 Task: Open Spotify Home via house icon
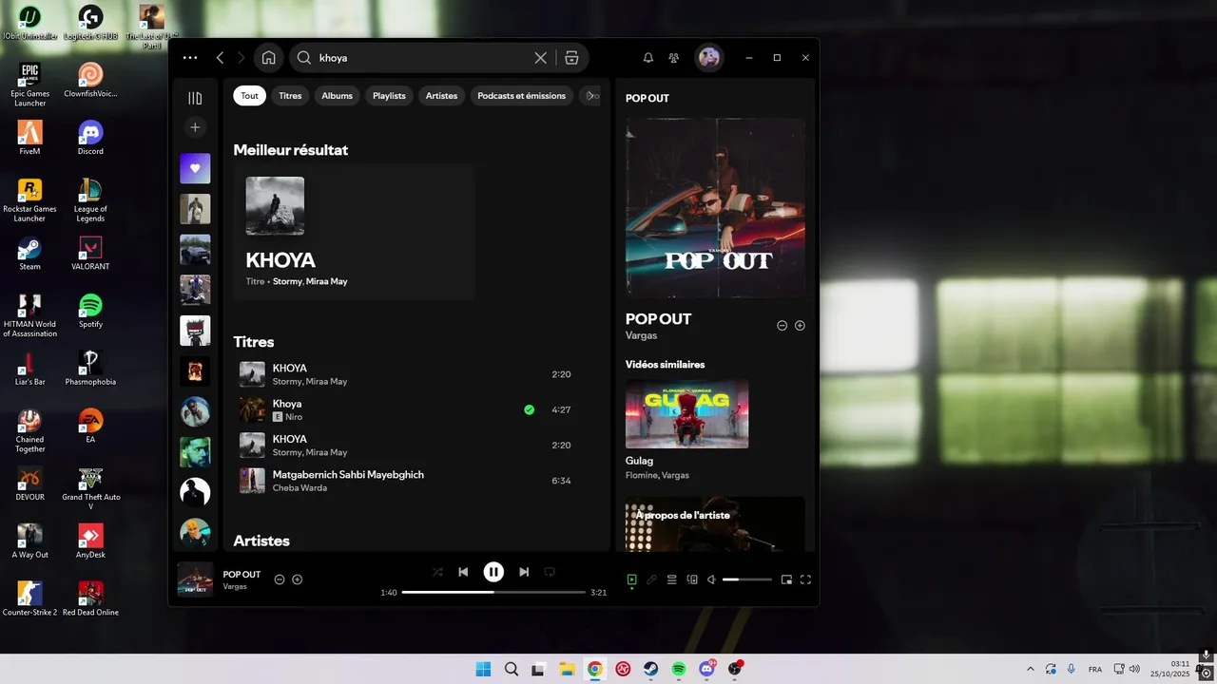coord(269,58)
